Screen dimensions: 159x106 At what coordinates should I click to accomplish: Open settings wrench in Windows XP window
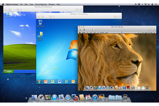[18, 10]
